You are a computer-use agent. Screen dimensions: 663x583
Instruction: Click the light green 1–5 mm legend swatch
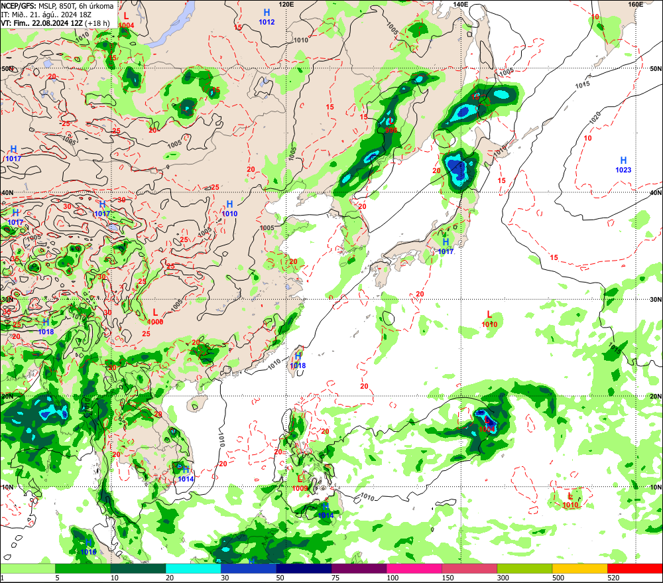[x=27, y=568]
